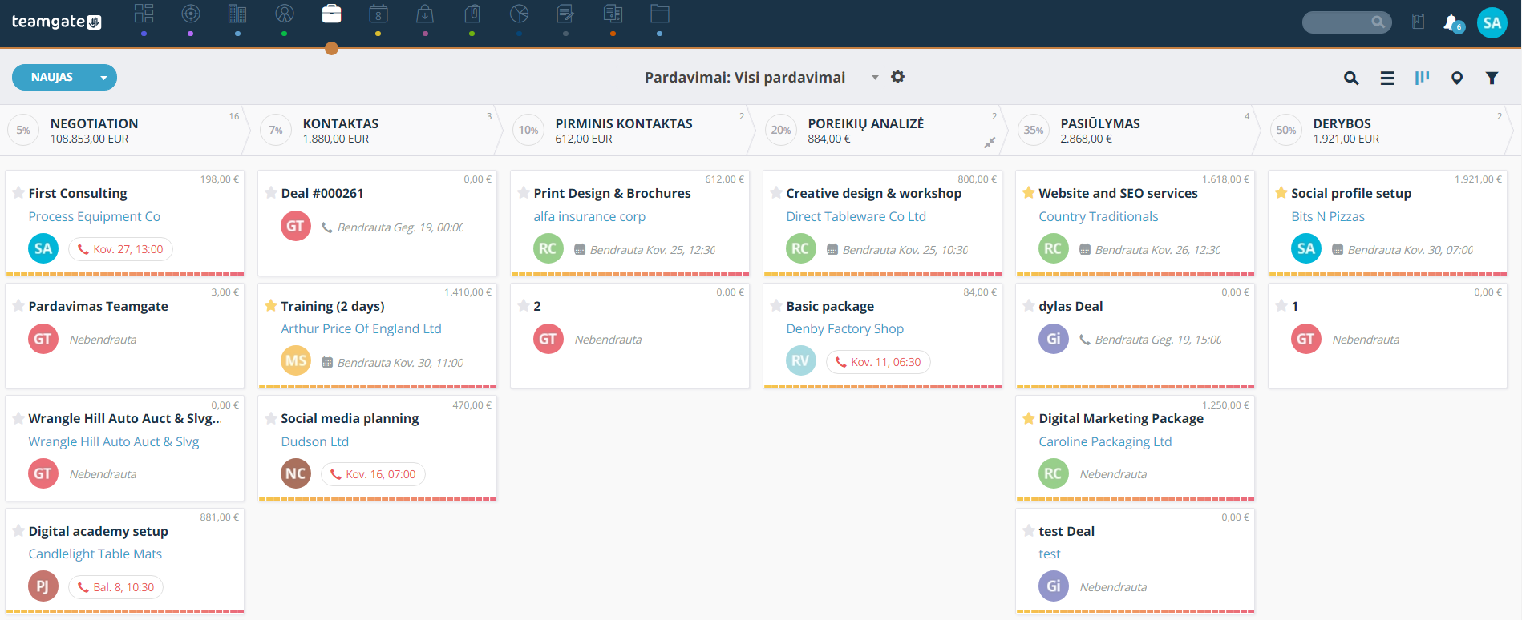
Task: Click the Kov. 11, 06:30 call activity badge
Action: point(878,362)
